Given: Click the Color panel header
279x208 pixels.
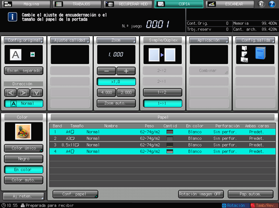Looking at the screenshot, I should tap(24, 117).
